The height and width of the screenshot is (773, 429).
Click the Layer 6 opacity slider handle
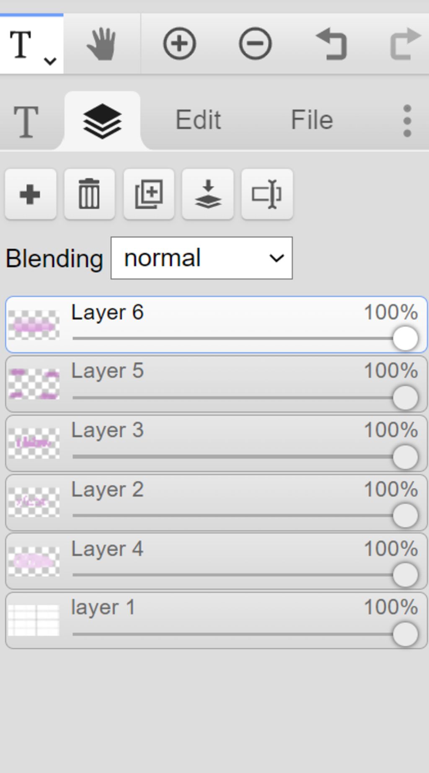click(405, 338)
